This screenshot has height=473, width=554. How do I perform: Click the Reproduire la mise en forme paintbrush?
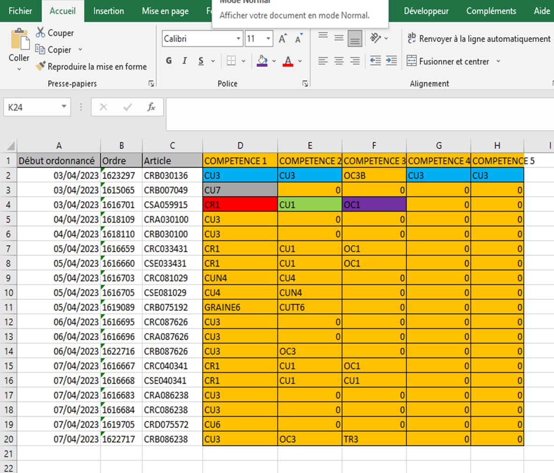pyautogui.click(x=41, y=66)
